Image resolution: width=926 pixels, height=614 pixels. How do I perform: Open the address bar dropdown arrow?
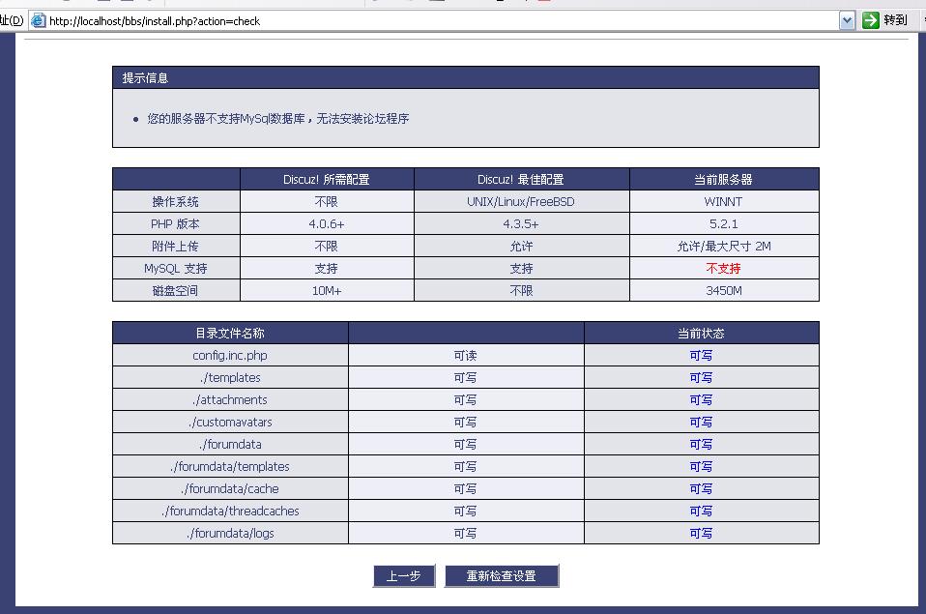click(847, 20)
